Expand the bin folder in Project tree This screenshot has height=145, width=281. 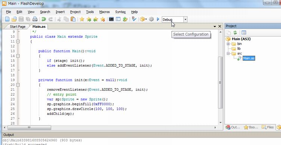(x=228, y=44)
